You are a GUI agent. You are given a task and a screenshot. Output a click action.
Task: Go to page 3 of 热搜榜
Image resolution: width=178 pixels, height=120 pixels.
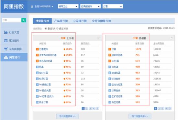tap(163, 108)
